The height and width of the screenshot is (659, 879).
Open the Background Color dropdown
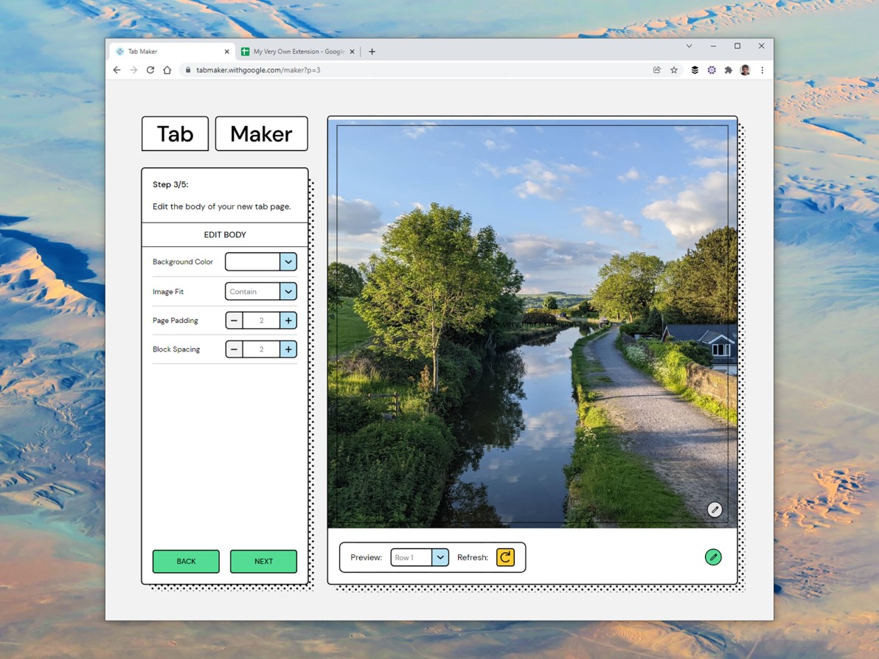288,261
